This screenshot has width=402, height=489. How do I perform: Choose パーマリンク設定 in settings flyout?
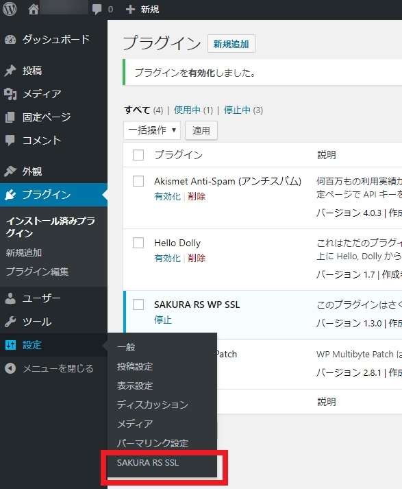pyautogui.click(x=153, y=443)
